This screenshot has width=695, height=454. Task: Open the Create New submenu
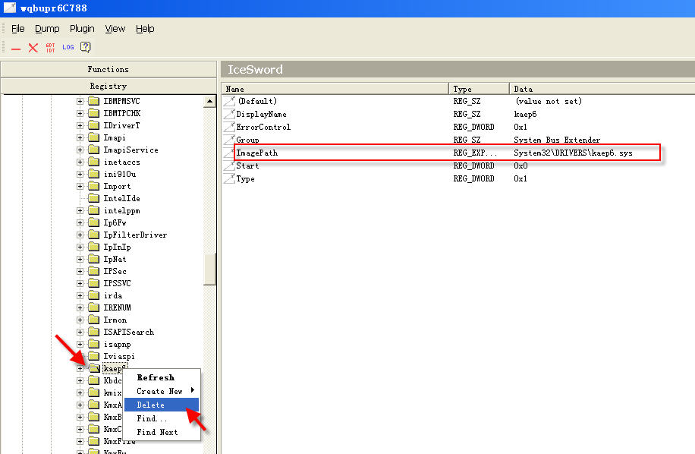(162, 391)
